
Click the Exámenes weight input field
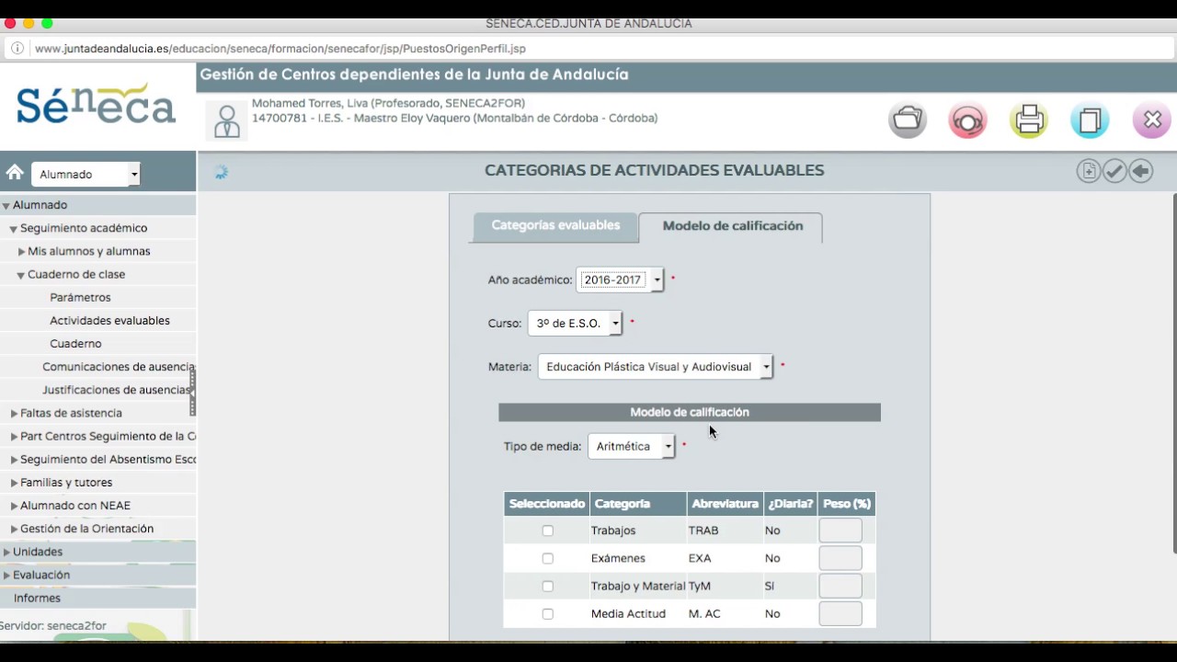coord(840,558)
